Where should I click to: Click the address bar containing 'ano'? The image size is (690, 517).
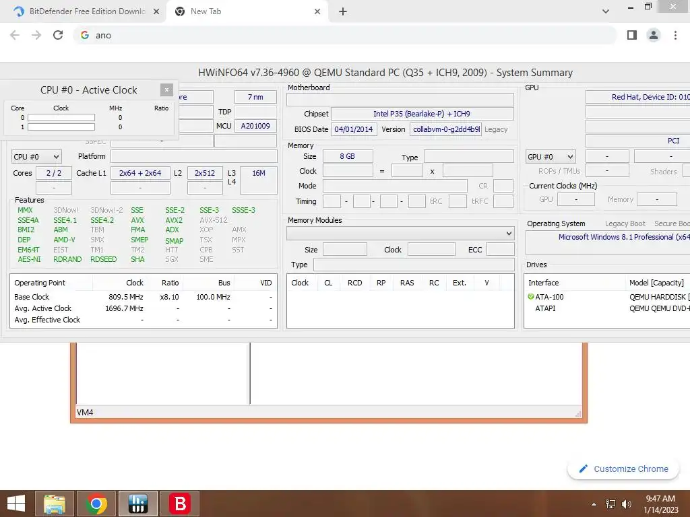click(x=344, y=35)
